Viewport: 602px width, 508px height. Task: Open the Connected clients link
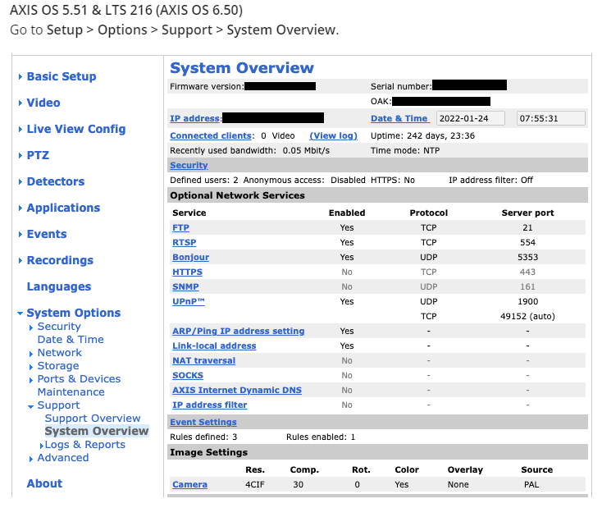pos(211,135)
